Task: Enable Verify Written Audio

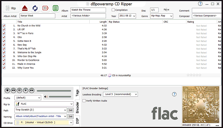Action: click(x=84, y=101)
